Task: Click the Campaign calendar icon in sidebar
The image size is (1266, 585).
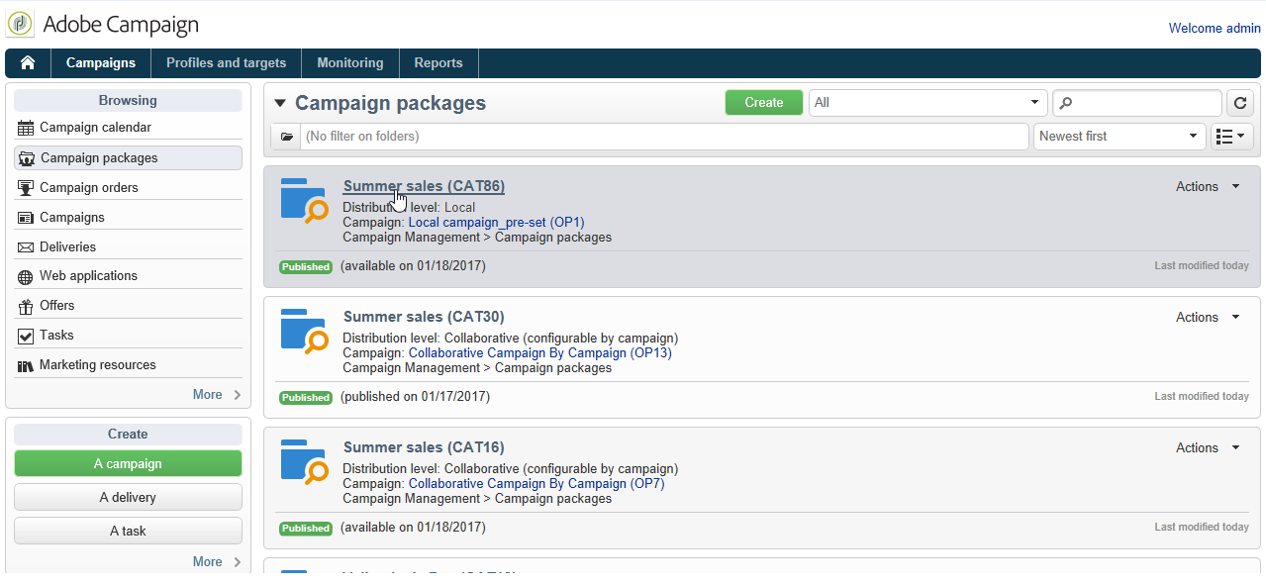Action: tap(26, 128)
